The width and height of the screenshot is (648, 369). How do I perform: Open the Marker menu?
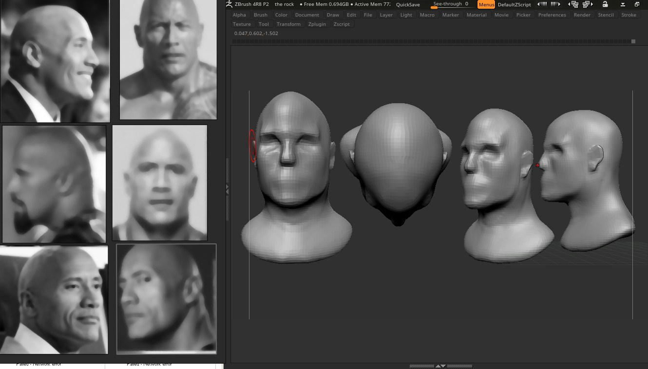tap(451, 15)
